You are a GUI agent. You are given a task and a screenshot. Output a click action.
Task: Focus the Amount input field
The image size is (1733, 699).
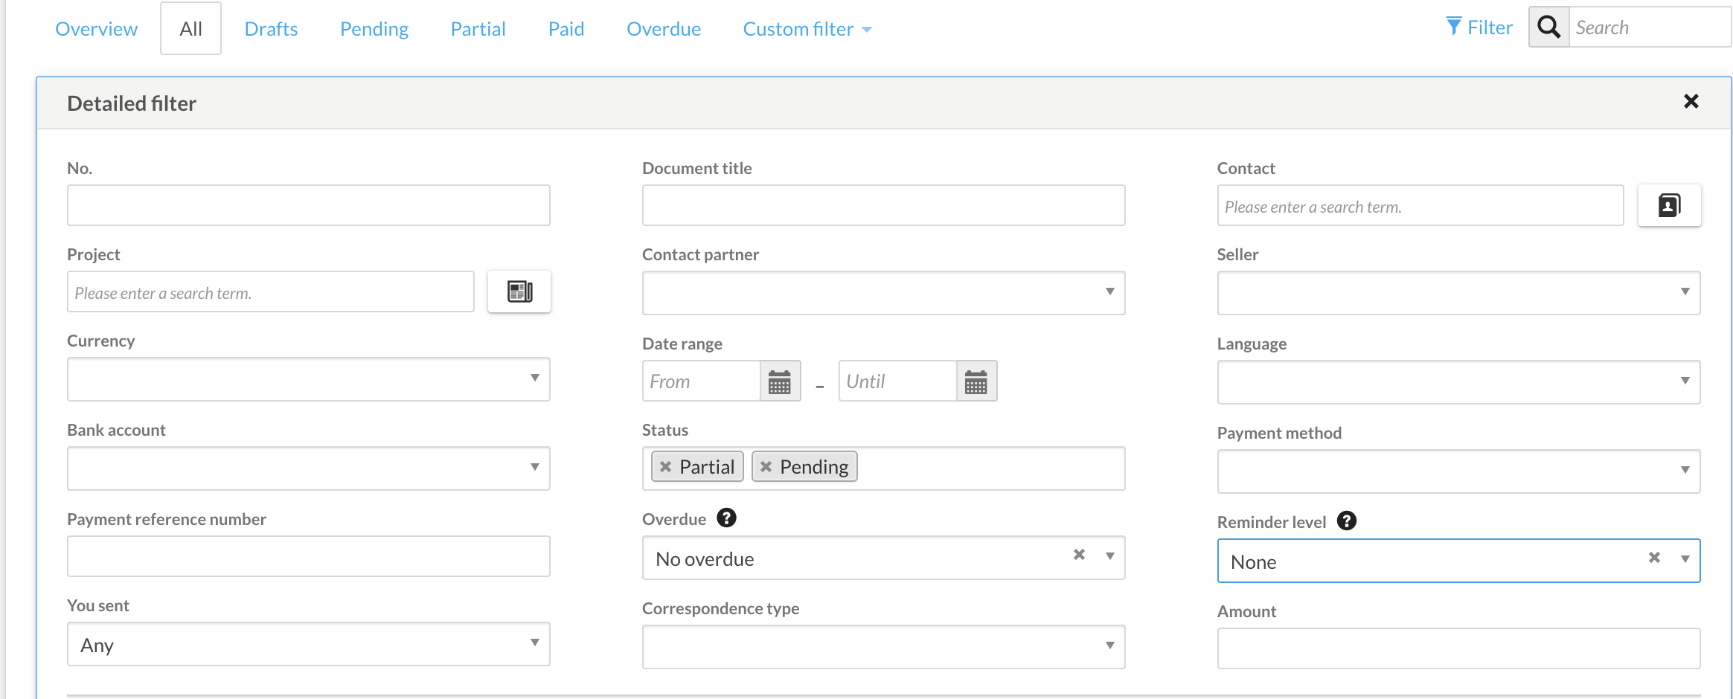coord(1458,648)
